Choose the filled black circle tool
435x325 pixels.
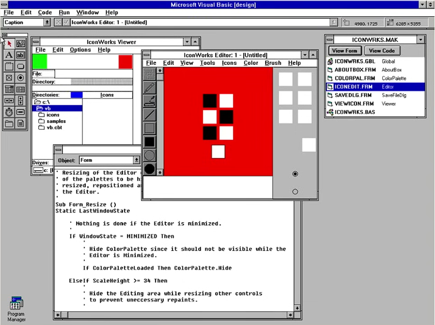[150, 169]
